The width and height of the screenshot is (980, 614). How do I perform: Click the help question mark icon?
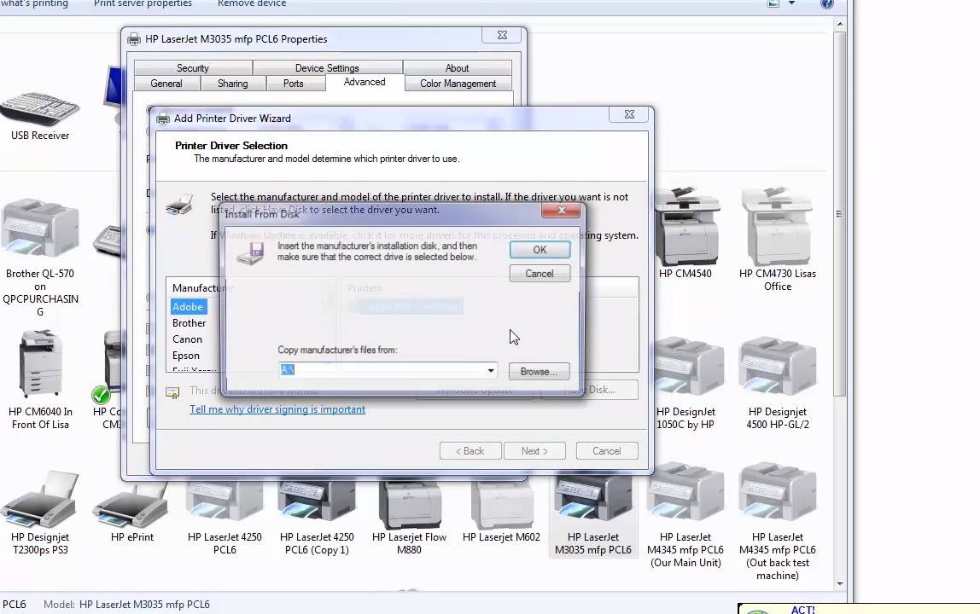(827, 3)
